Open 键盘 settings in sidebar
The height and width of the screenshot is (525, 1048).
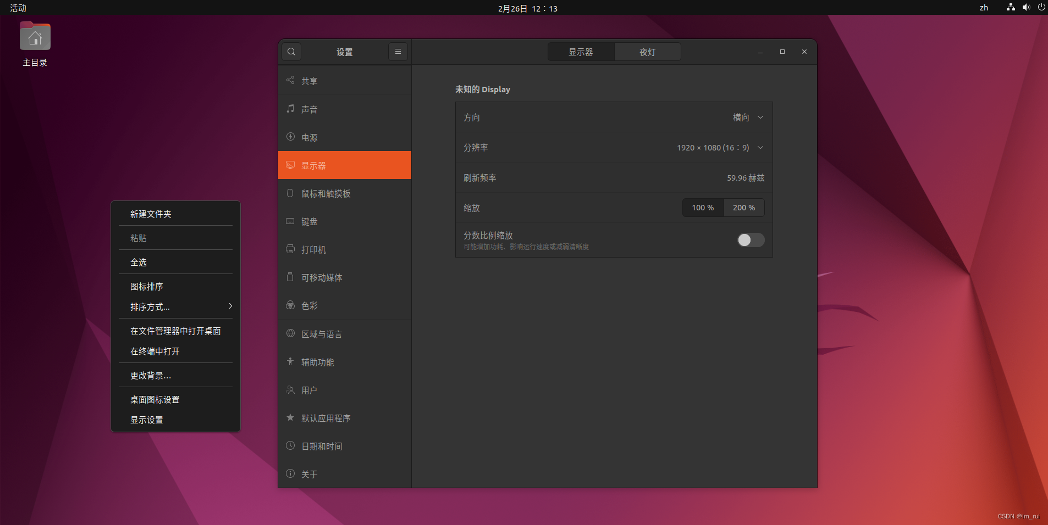tap(345, 221)
